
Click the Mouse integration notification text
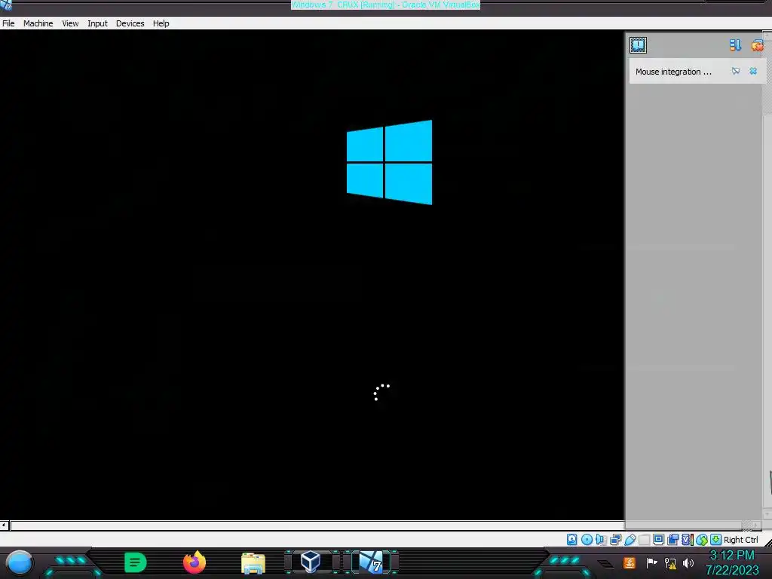(x=673, y=72)
